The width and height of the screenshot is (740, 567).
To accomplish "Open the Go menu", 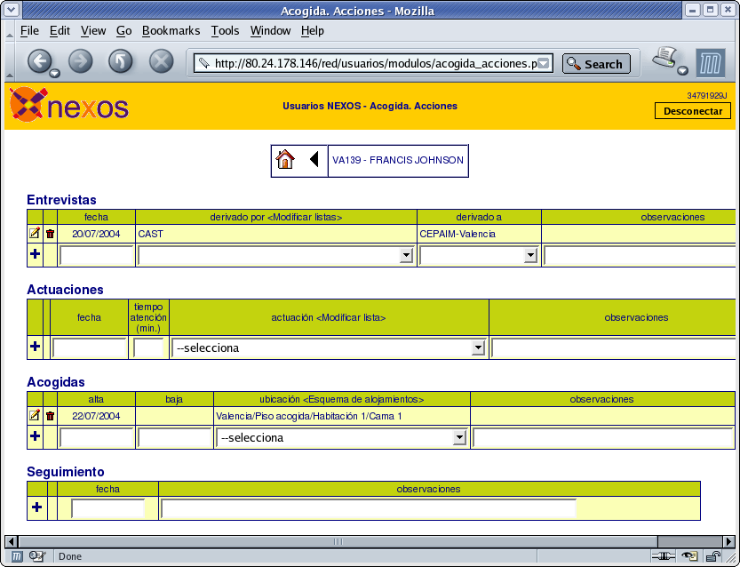I will tap(123, 31).
